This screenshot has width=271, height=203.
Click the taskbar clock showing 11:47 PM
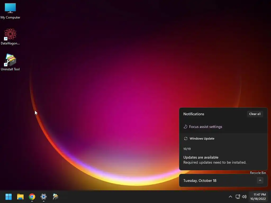coord(258,197)
